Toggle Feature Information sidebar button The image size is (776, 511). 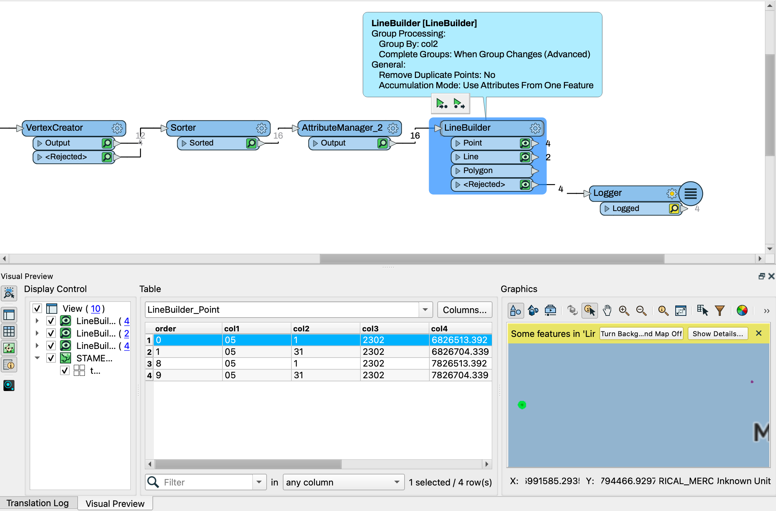(x=9, y=365)
